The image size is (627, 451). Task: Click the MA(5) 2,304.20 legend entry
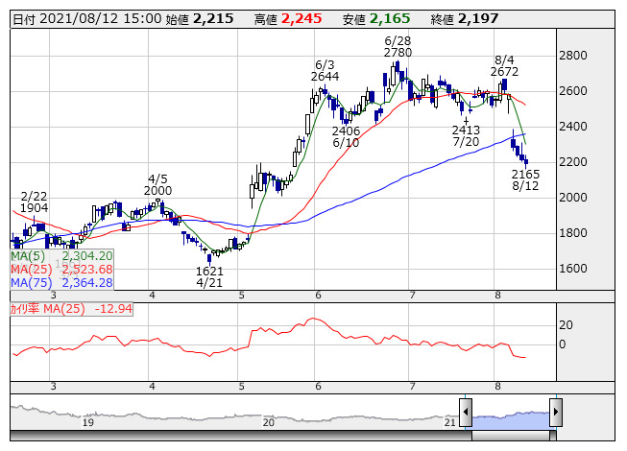pos(61,255)
